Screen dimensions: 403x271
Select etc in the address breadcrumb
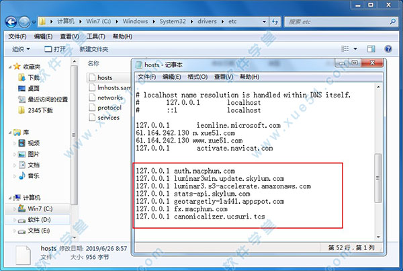tap(232, 22)
